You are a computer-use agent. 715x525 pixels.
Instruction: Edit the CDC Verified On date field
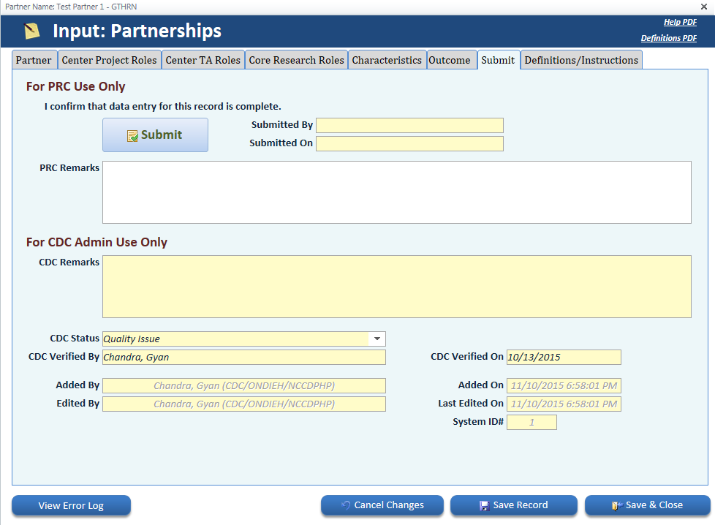[x=563, y=357]
